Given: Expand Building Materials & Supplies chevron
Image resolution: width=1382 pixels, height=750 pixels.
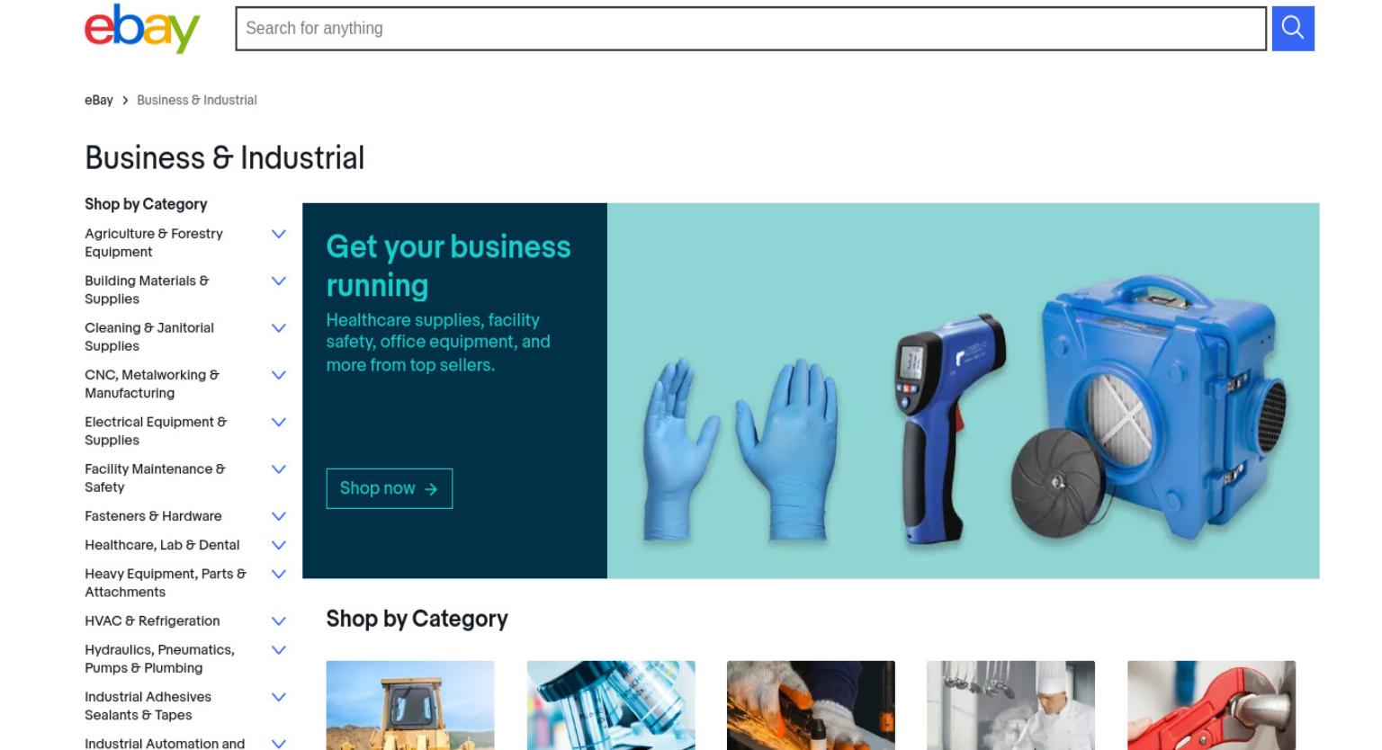Looking at the screenshot, I should click(279, 281).
